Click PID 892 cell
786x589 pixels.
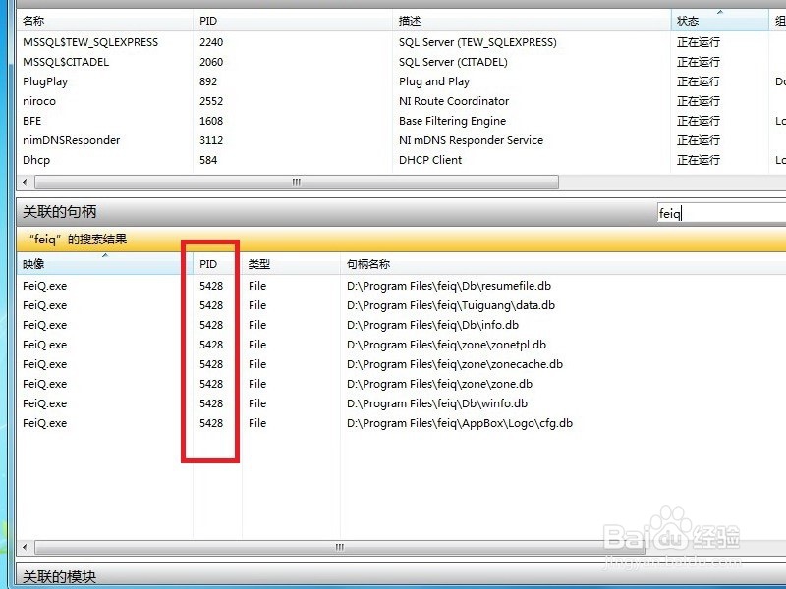[208, 81]
